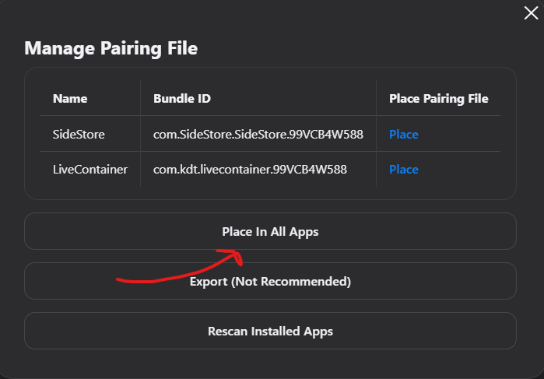Select the LiveContainer name cell
544x379 pixels.
pyautogui.click(x=90, y=170)
